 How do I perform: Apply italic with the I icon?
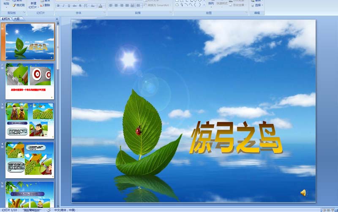point(63,6)
